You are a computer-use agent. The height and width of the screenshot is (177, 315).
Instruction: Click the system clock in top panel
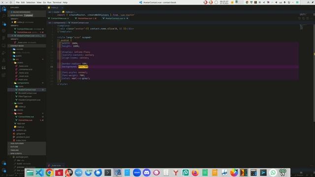coord(224,2)
